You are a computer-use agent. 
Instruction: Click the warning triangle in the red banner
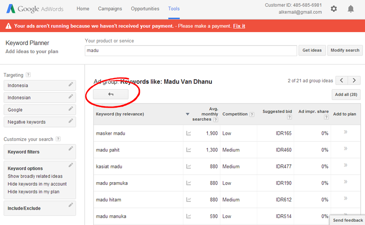8,26
